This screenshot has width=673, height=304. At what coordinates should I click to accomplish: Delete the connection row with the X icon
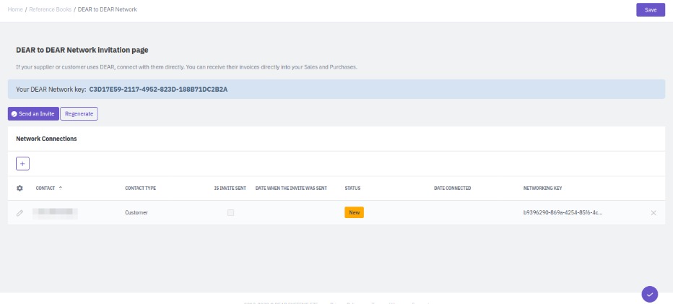[654, 213]
